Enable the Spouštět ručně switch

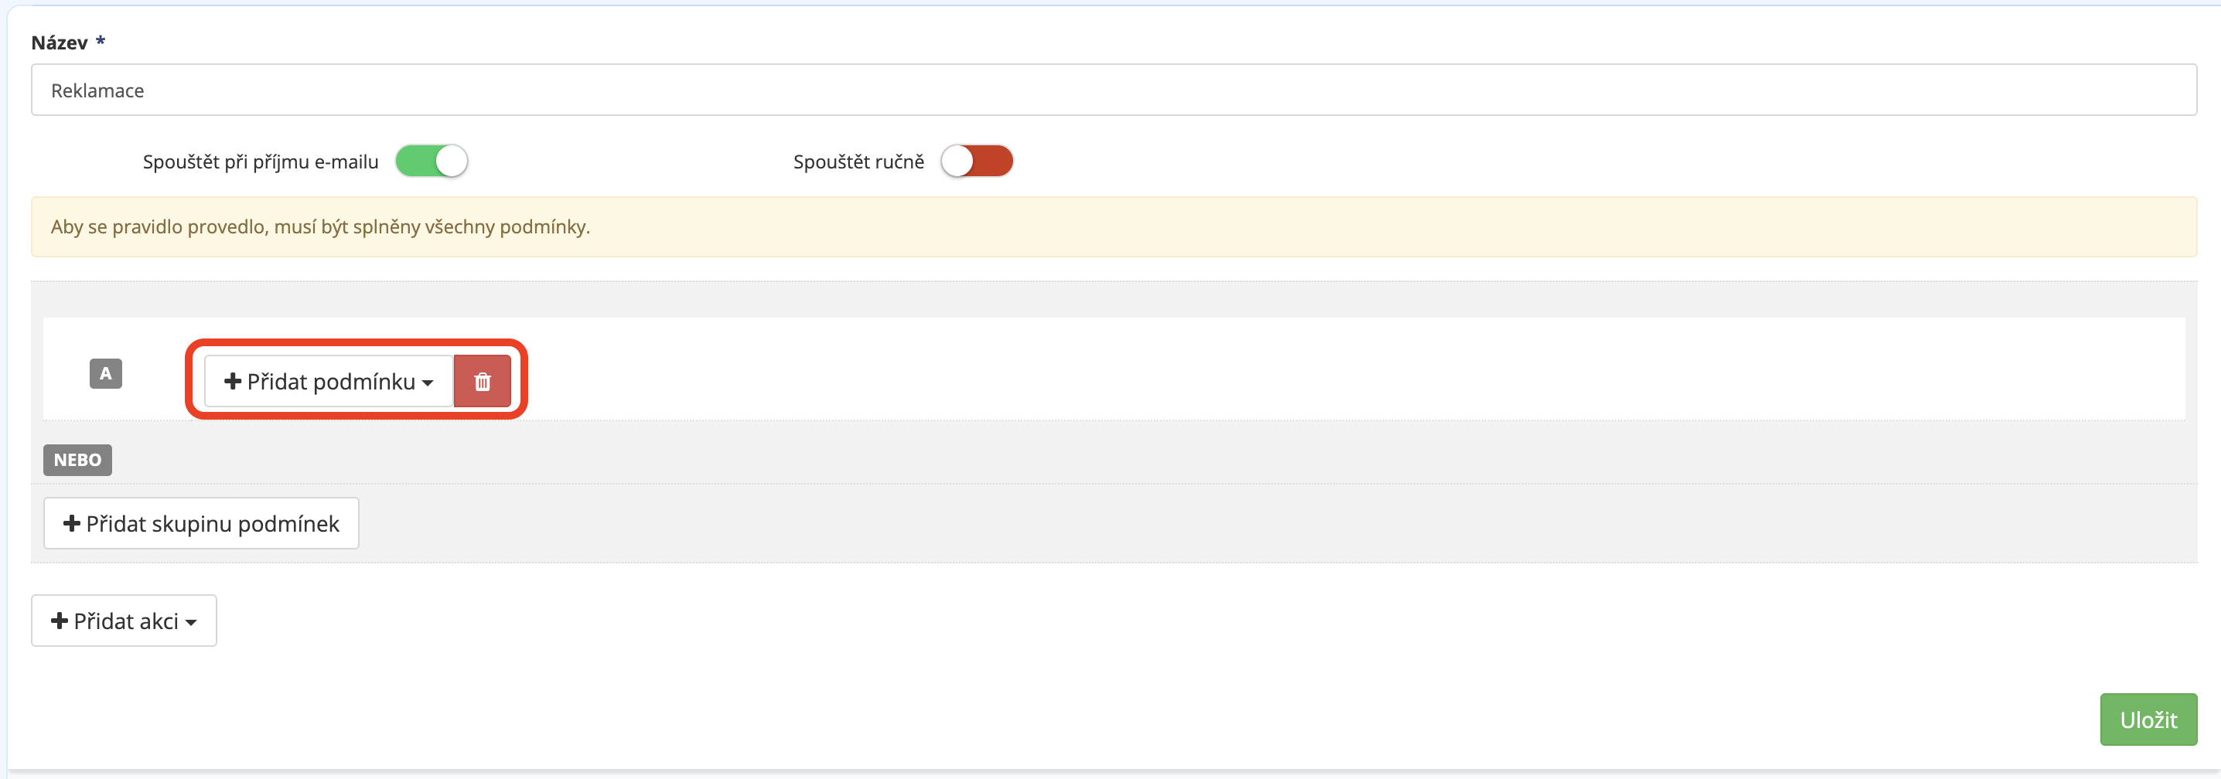click(x=976, y=162)
